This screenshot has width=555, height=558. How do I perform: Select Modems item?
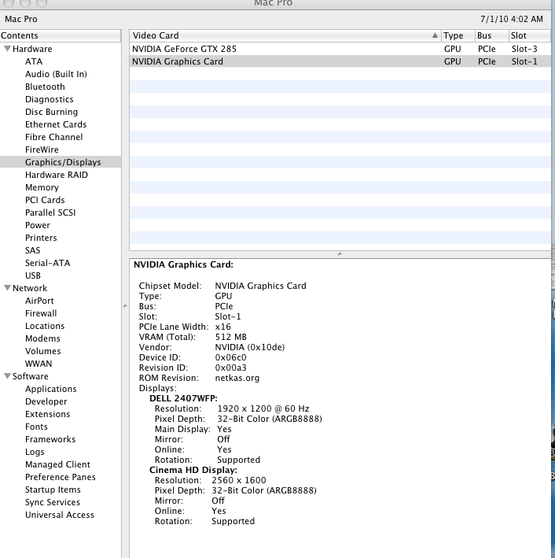42,338
